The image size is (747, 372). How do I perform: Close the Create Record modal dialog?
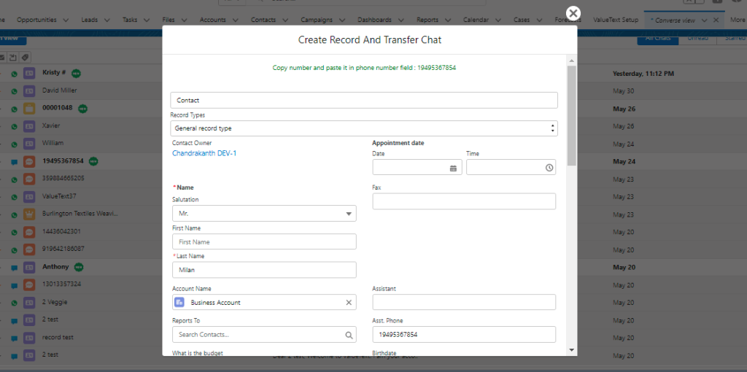pyautogui.click(x=573, y=13)
